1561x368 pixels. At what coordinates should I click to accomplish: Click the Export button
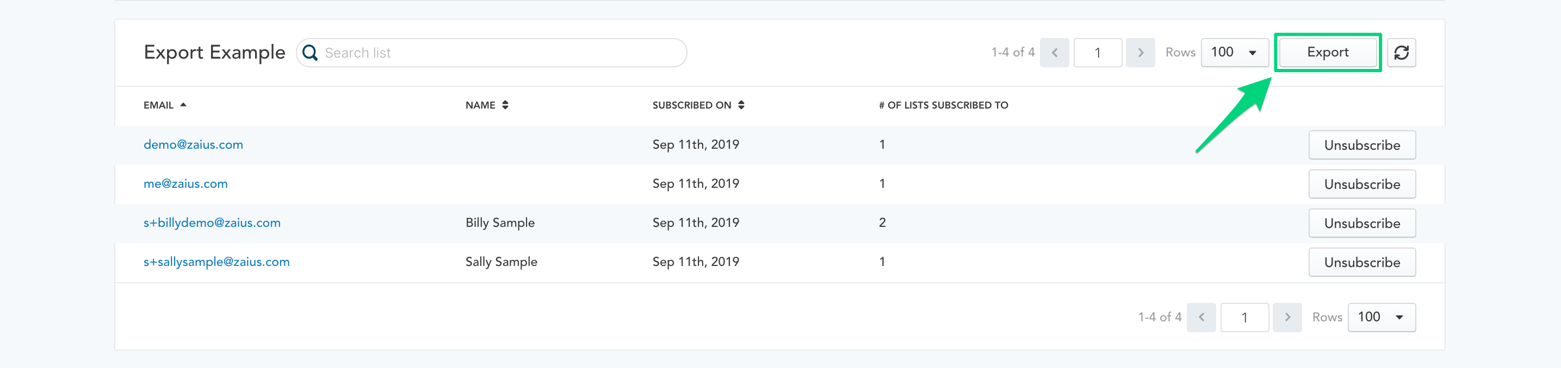(x=1328, y=53)
